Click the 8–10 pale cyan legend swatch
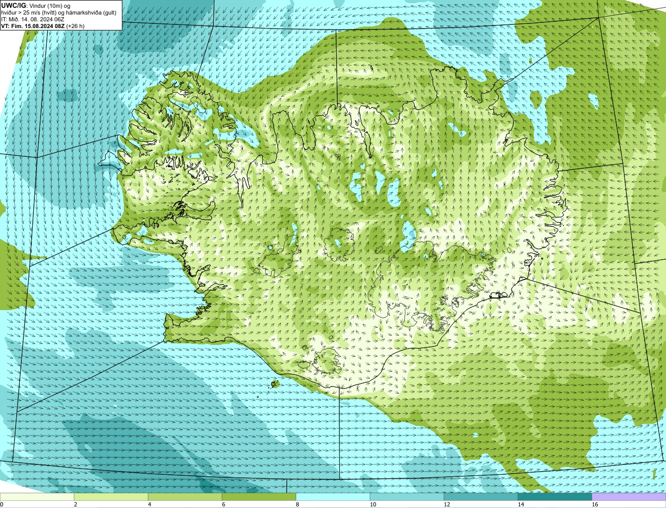The height and width of the screenshot is (508, 666). click(333, 497)
